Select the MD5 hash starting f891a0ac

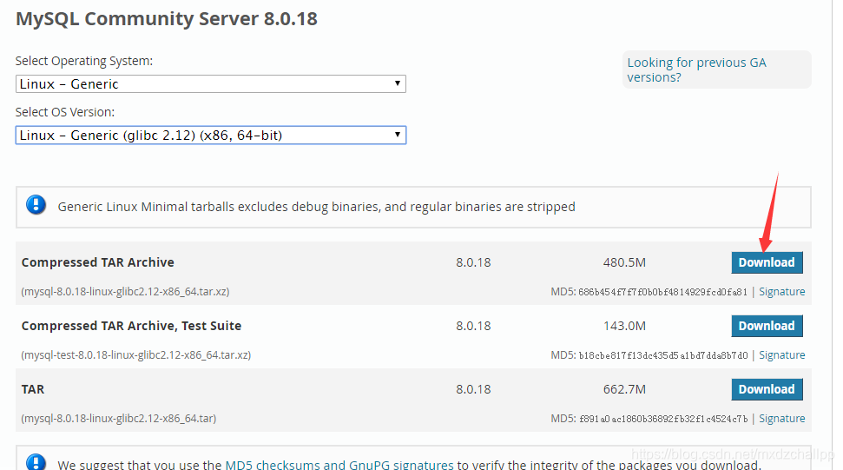coord(663,419)
